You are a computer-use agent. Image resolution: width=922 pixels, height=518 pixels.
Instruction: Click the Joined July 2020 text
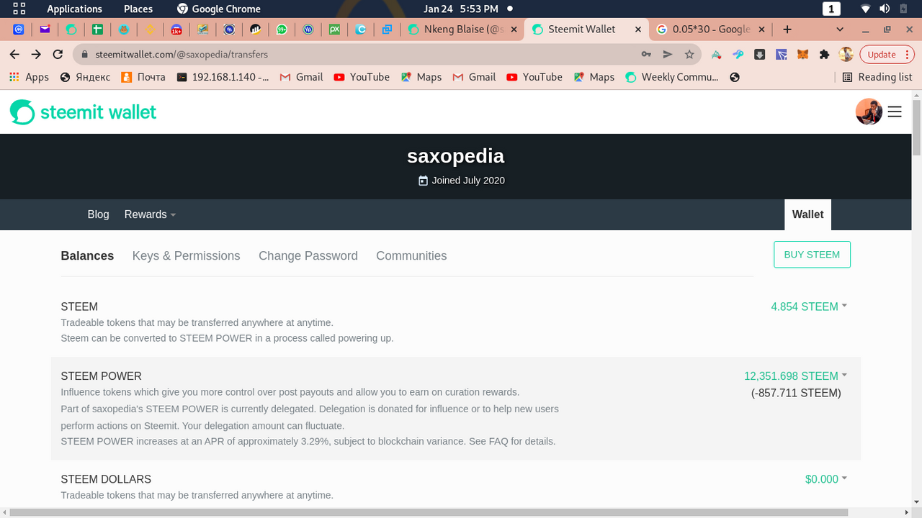468,181
